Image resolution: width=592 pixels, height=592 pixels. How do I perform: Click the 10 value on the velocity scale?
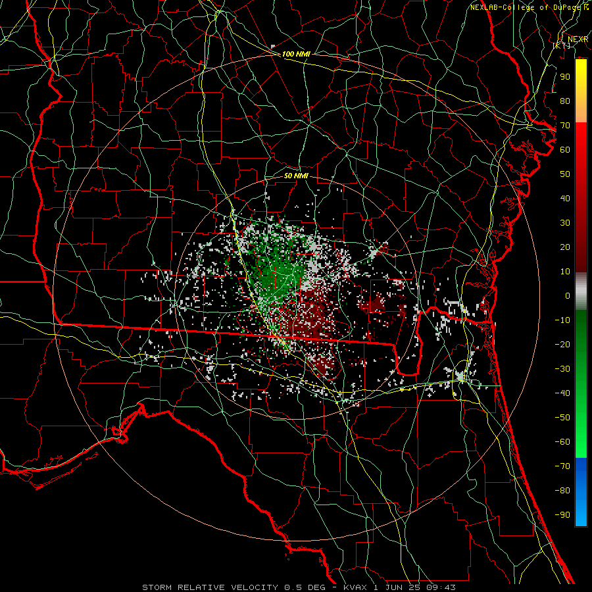(565, 272)
